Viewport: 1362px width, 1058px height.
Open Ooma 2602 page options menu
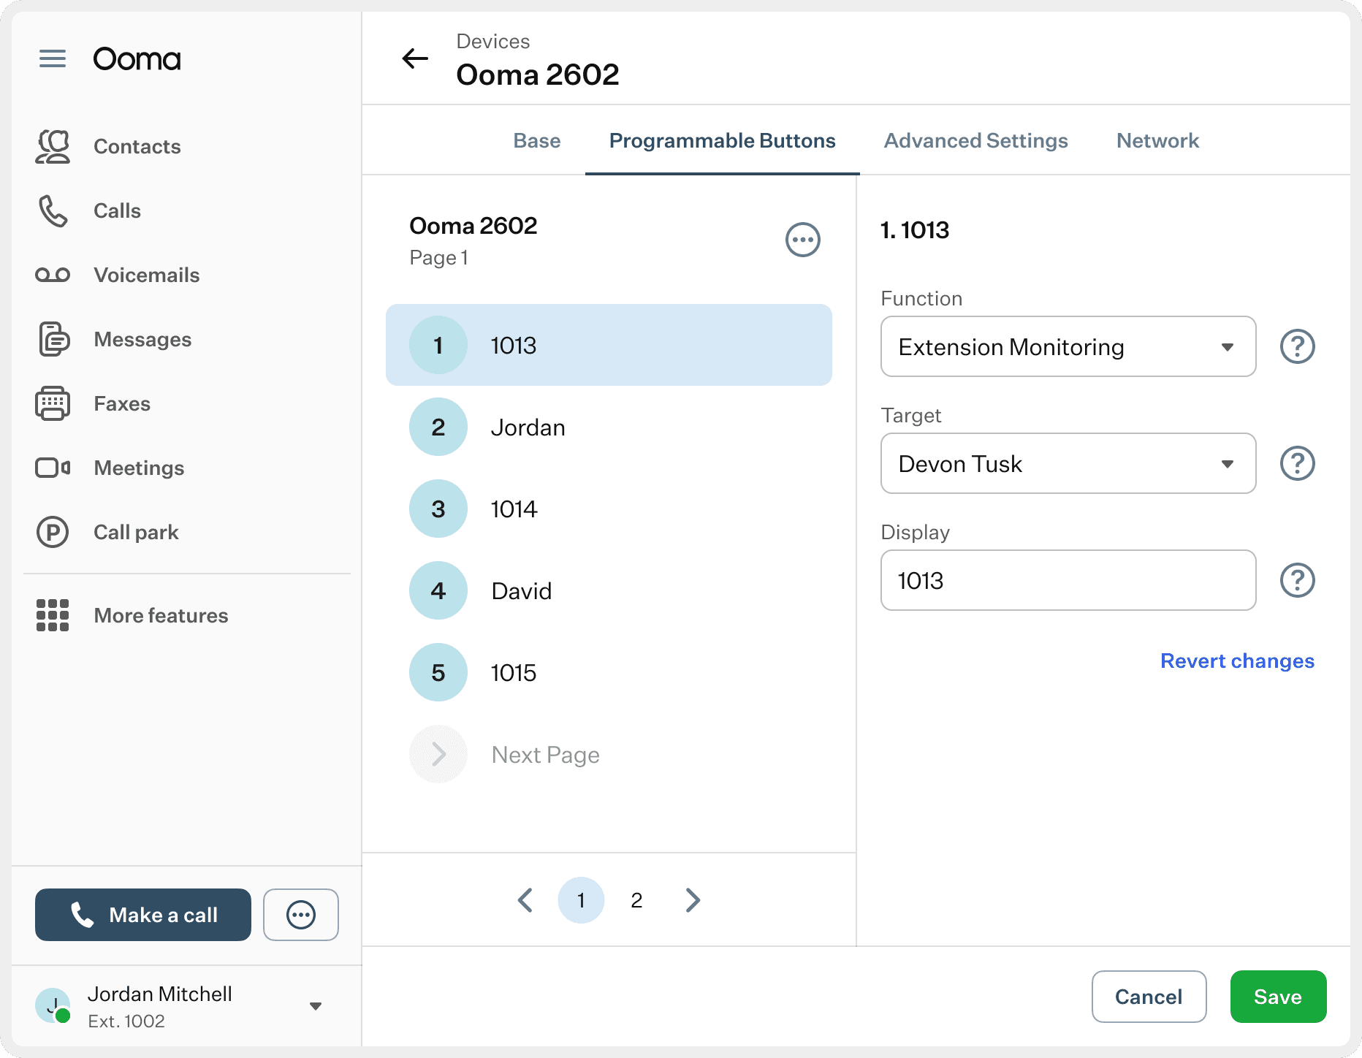coord(802,240)
